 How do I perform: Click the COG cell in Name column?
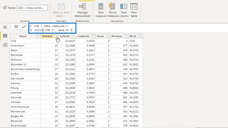[25, 41]
